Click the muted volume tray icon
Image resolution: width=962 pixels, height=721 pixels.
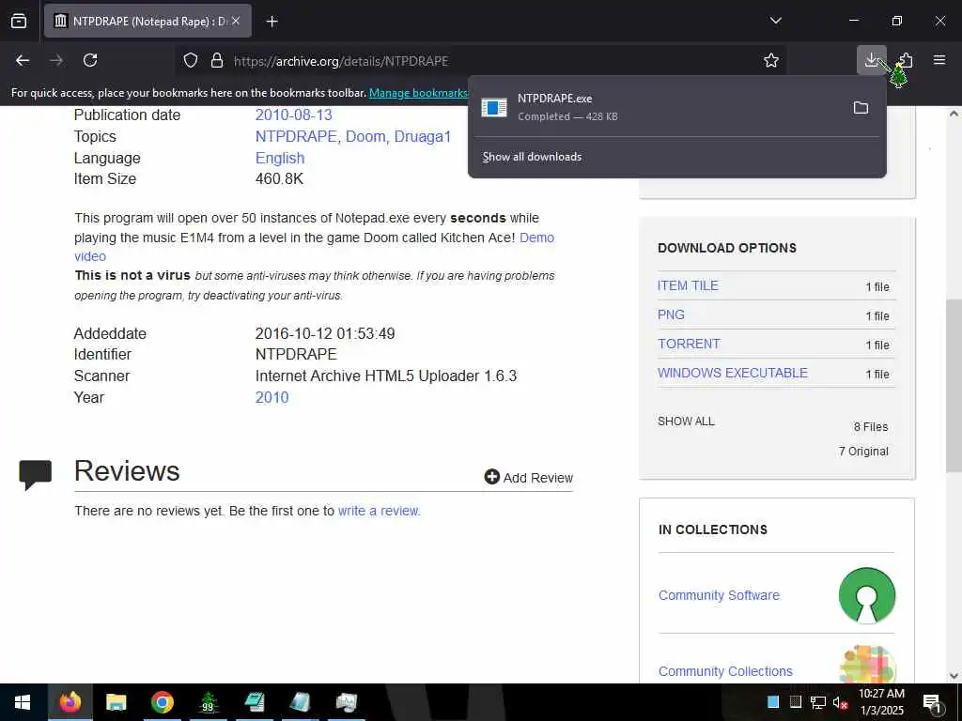[x=840, y=702]
